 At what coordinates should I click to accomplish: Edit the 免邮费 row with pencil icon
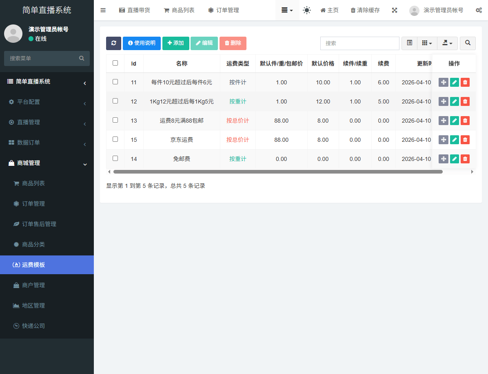coord(455,159)
